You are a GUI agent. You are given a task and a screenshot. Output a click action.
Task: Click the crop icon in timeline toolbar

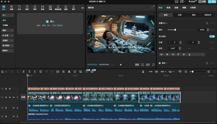(80, 72)
